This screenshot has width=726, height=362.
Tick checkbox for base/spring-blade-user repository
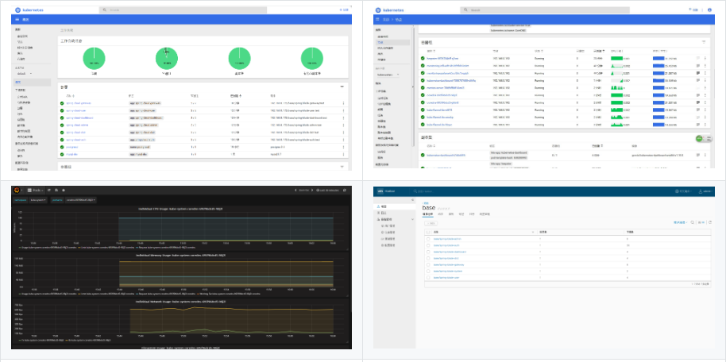pyautogui.click(x=428, y=278)
